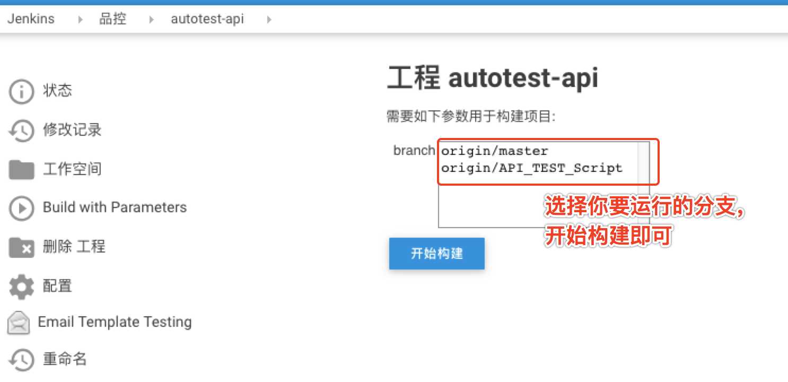Click the Build with Parameters play icon
This screenshot has width=788, height=382.
pyautogui.click(x=21, y=208)
